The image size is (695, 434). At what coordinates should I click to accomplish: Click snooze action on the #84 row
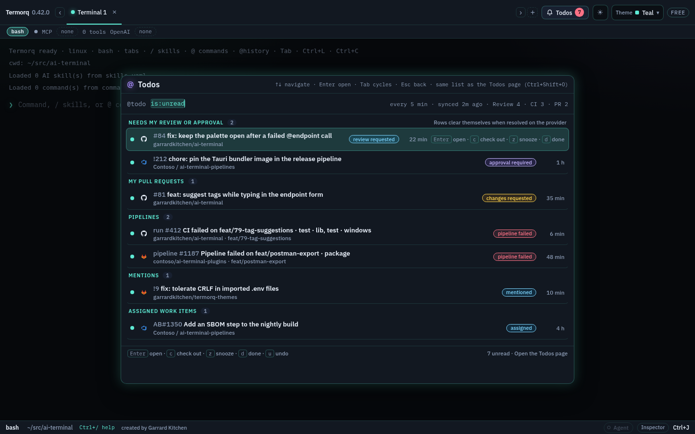coord(524,139)
